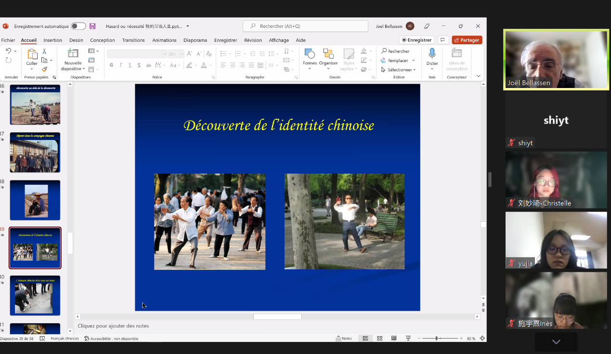The image size is (611, 354).
Task: Select the Format Painter brush icon
Action: tap(44, 69)
